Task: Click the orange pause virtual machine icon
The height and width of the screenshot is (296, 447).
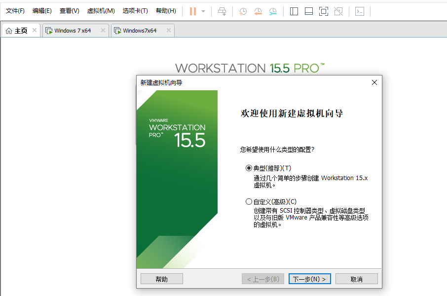Action: click(x=193, y=11)
